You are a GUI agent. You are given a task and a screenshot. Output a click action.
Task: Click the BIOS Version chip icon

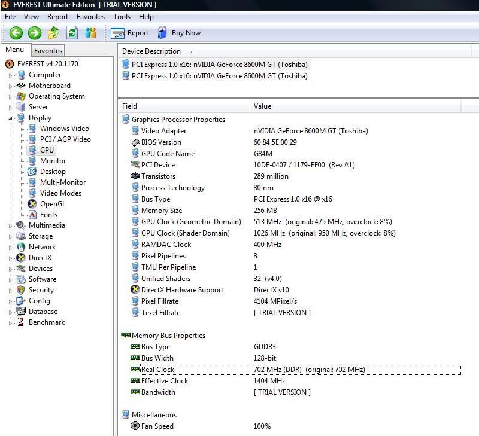(x=135, y=142)
